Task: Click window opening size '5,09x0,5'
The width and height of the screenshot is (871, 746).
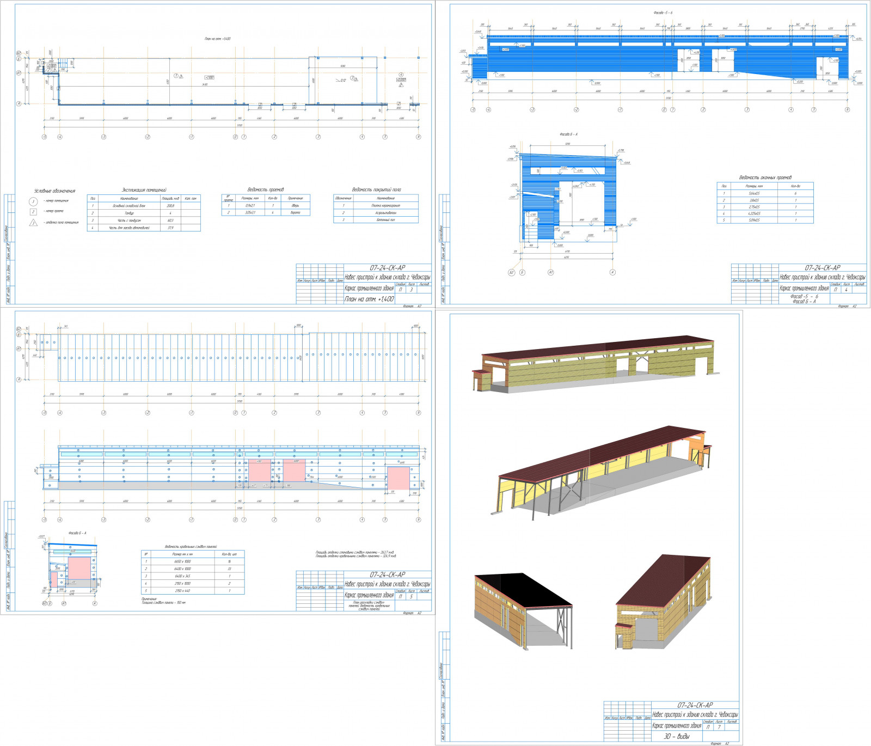Action: [x=754, y=220]
